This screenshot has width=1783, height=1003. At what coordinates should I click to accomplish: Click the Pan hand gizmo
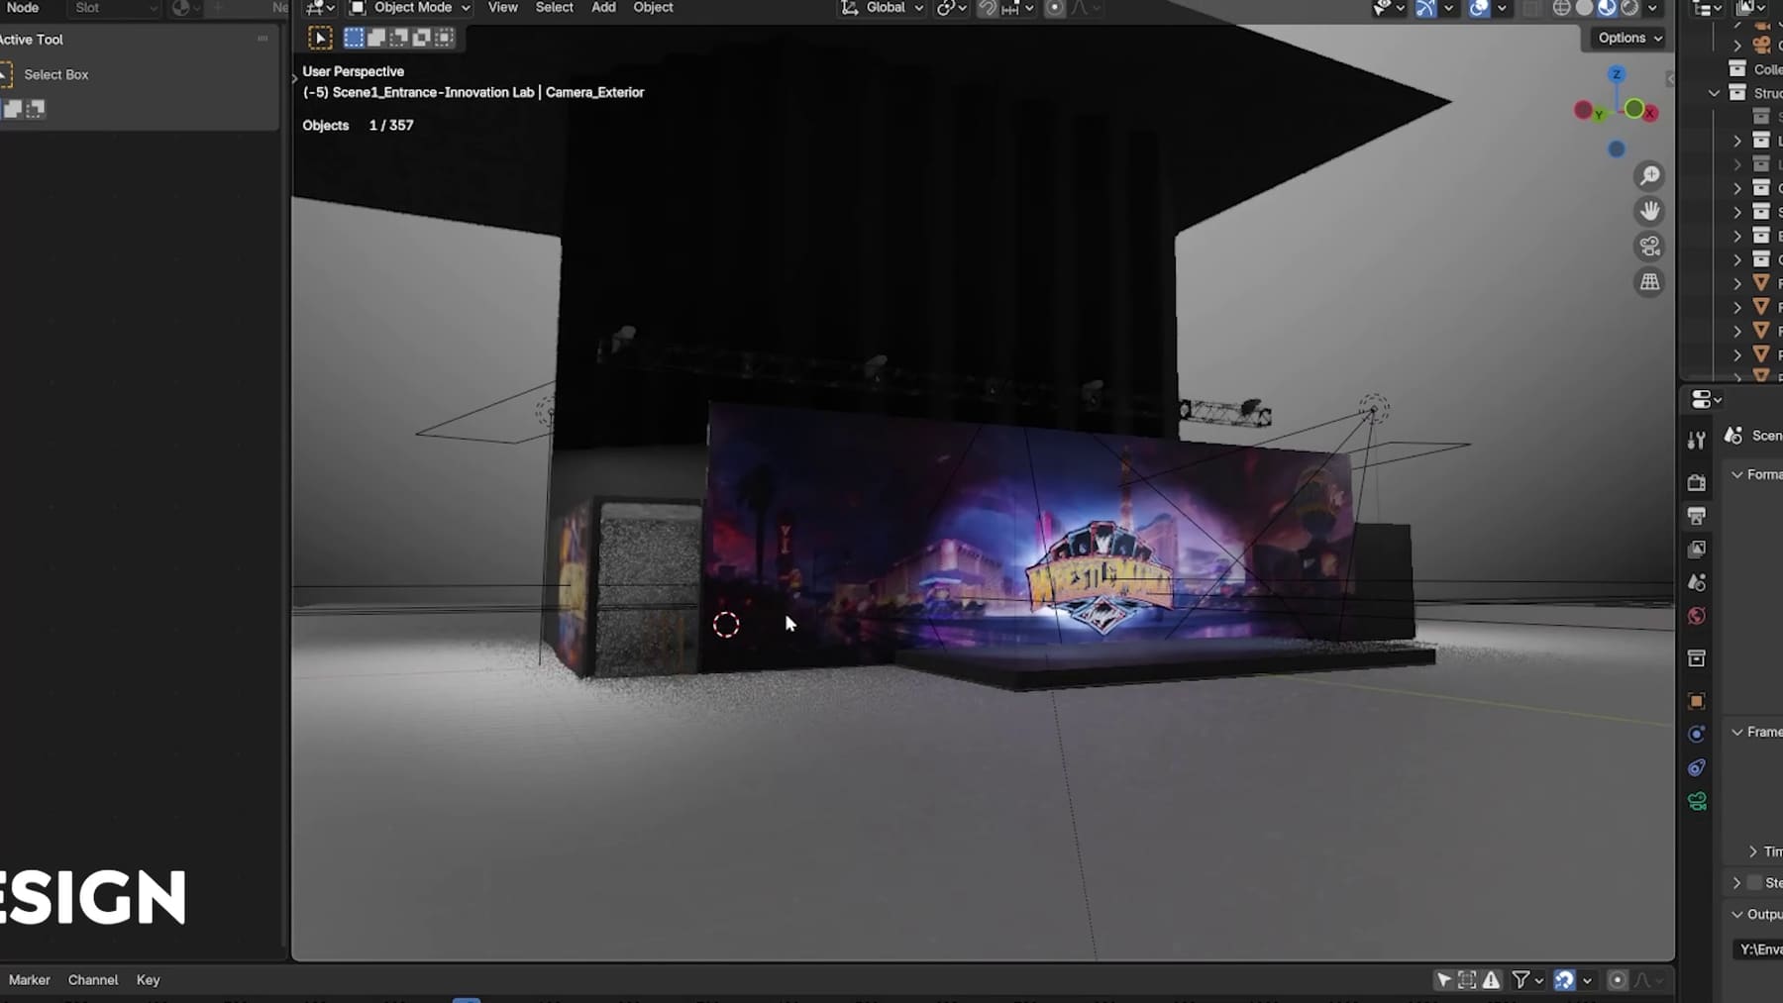[x=1649, y=211]
